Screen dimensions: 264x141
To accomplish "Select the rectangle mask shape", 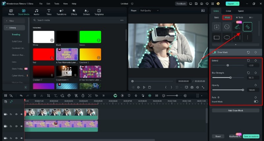I will (x=216, y=37).
